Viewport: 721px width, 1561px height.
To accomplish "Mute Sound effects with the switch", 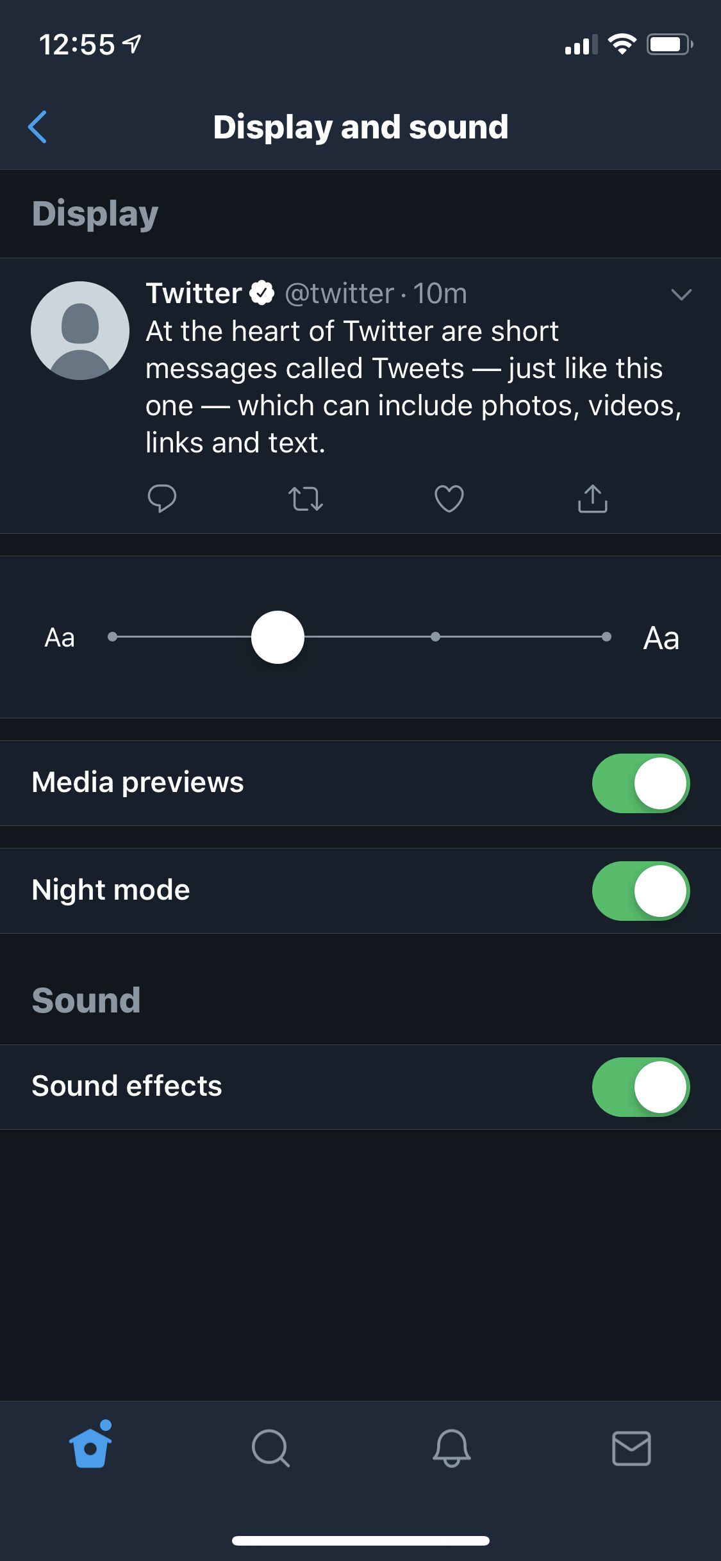I will pyautogui.click(x=640, y=1087).
